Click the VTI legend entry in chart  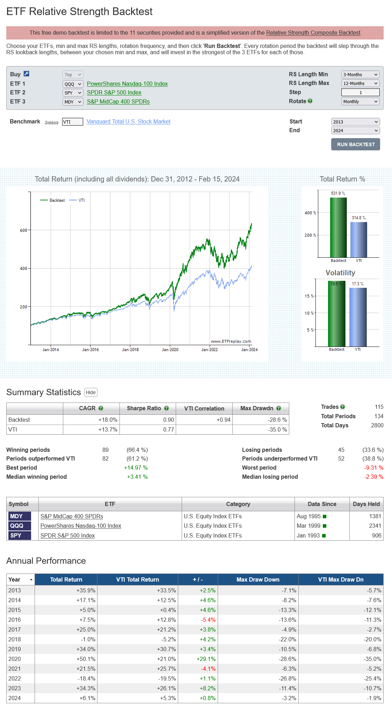[77, 200]
